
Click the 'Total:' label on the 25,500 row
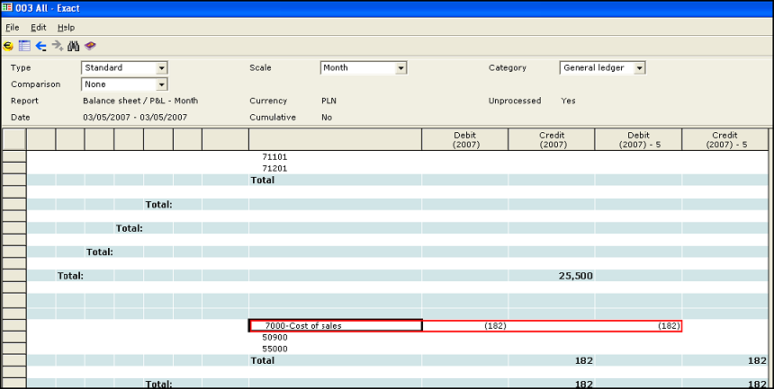pyautogui.click(x=70, y=276)
